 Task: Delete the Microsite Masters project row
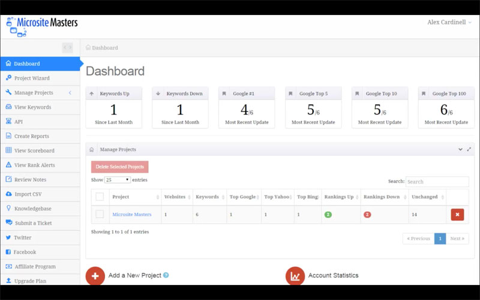pos(457,215)
